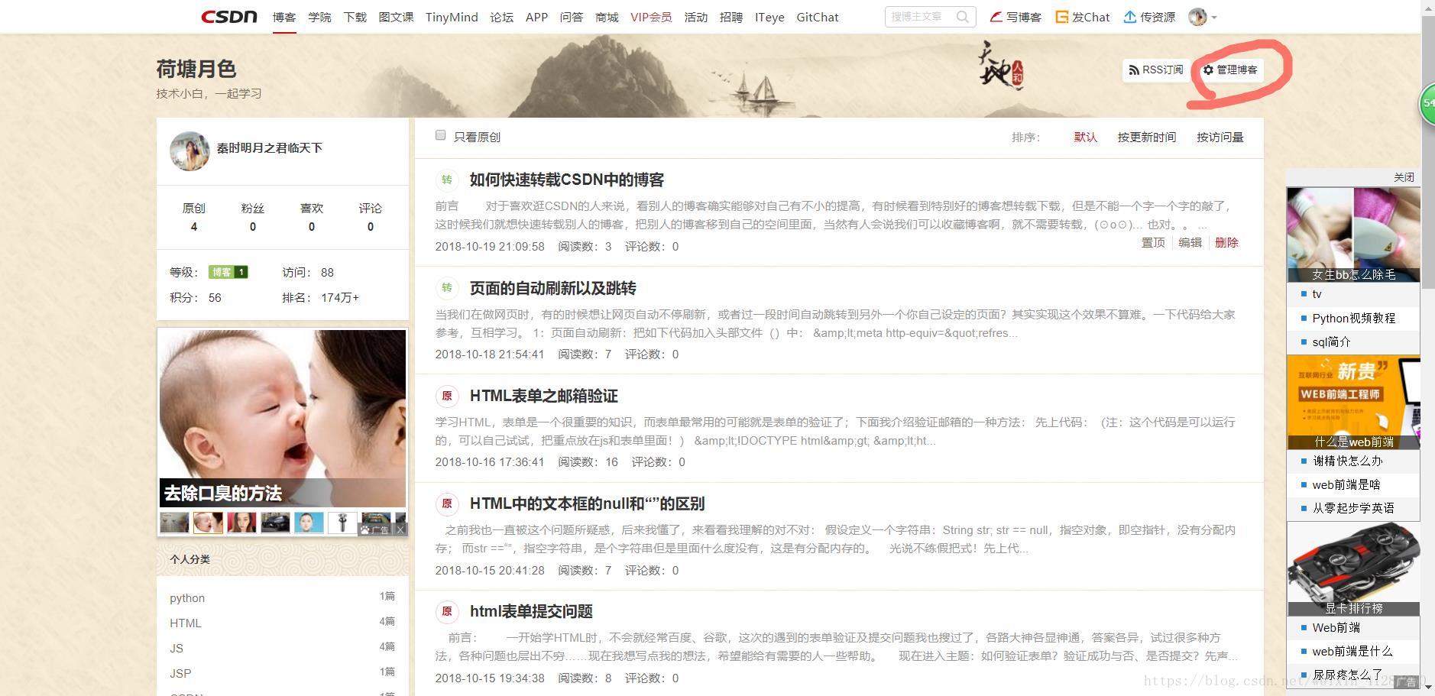This screenshot has height=696, width=1435.
Task: Click the 原 badge of null和“” post
Action: click(x=446, y=503)
